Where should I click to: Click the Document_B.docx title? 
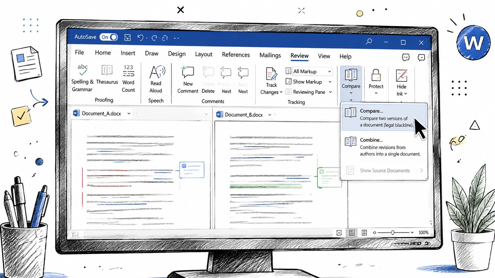click(x=244, y=115)
